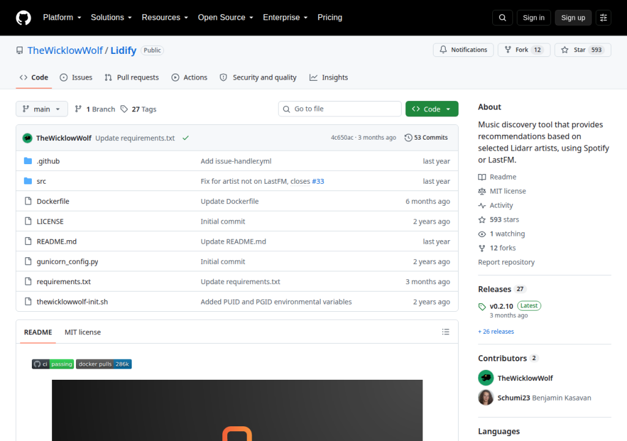Switch to the Pull requests tab
Screen dimensions: 627x441
click(x=132, y=77)
